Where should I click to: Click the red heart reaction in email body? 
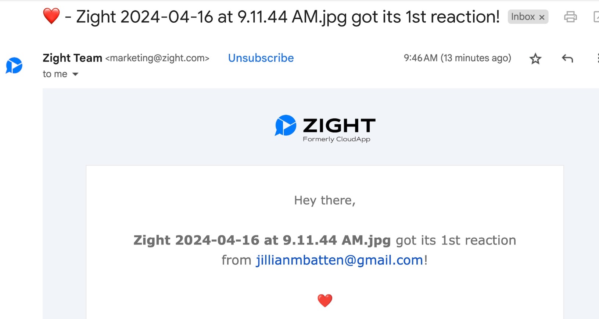click(x=325, y=301)
